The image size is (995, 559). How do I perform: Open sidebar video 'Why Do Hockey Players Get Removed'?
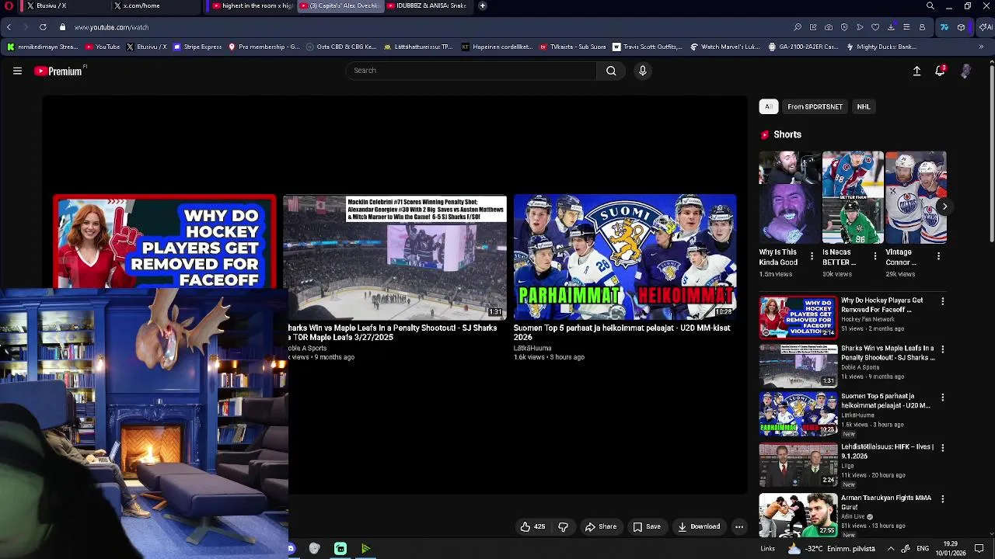point(798,318)
